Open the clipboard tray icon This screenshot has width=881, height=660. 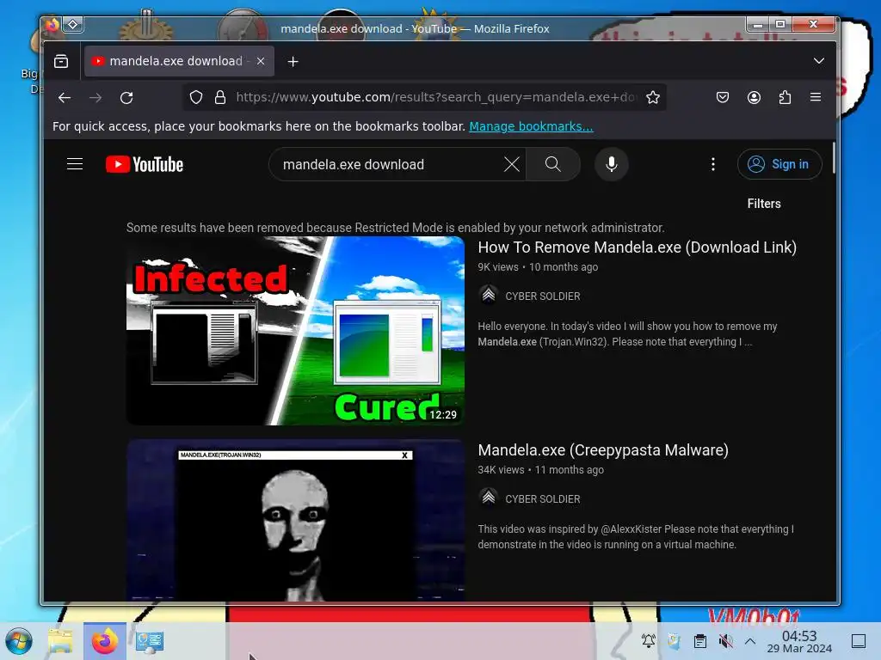tap(700, 641)
